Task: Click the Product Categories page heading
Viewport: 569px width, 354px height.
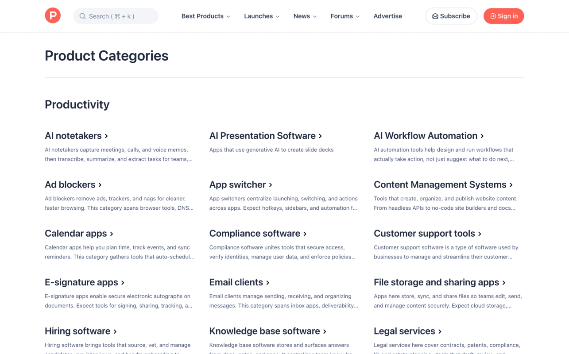Action: point(107,56)
